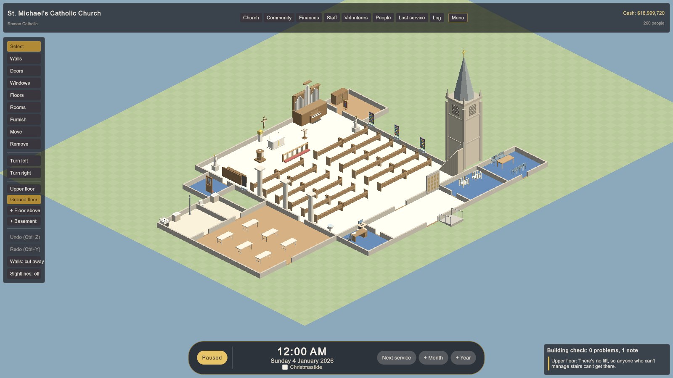673x378 pixels.
Task: Click the 260 people count
Action: pos(654,24)
